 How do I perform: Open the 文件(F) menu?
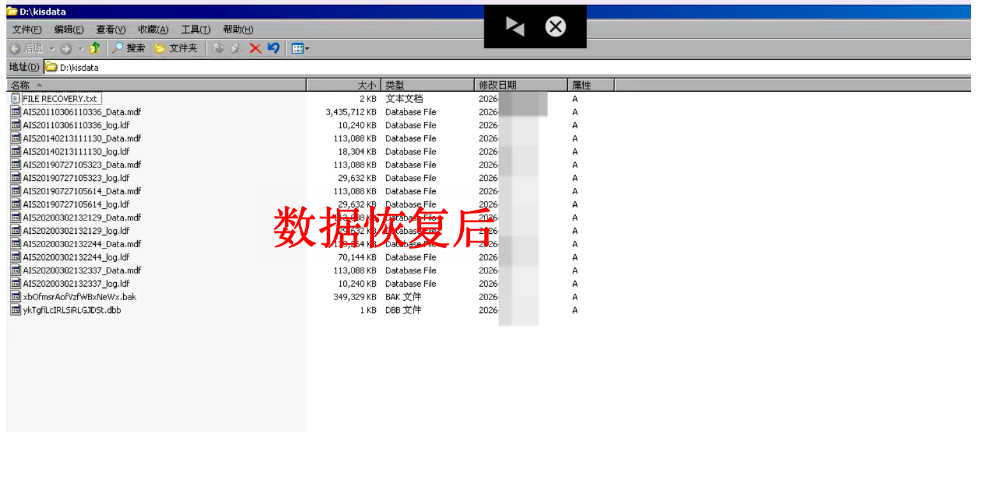point(27,29)
